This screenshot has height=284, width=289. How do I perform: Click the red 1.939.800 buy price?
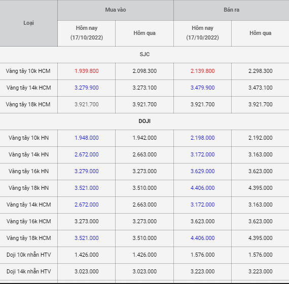pyautogui.click(x=87, y=71)
